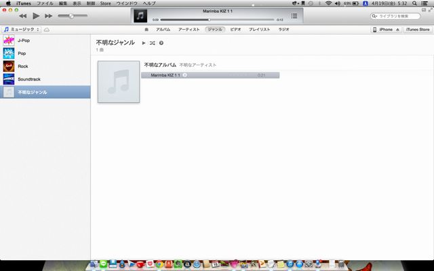This screenshot has height=271, width=434.
Task: Open the Trash in the Dock
Action: tap(341, 264)
